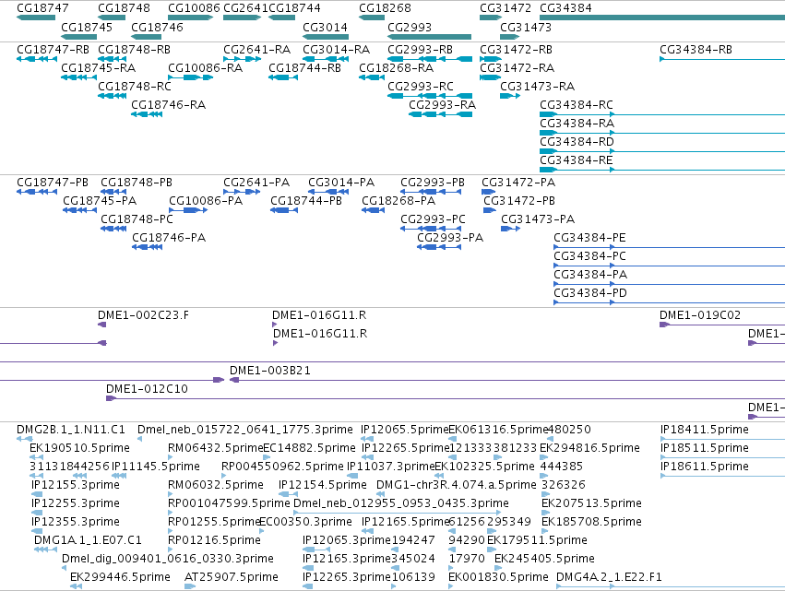Open the RM06432.5prime EST label
Viewport: 785px width, 591px height.
pyautogui.click(x=215, y=448)
